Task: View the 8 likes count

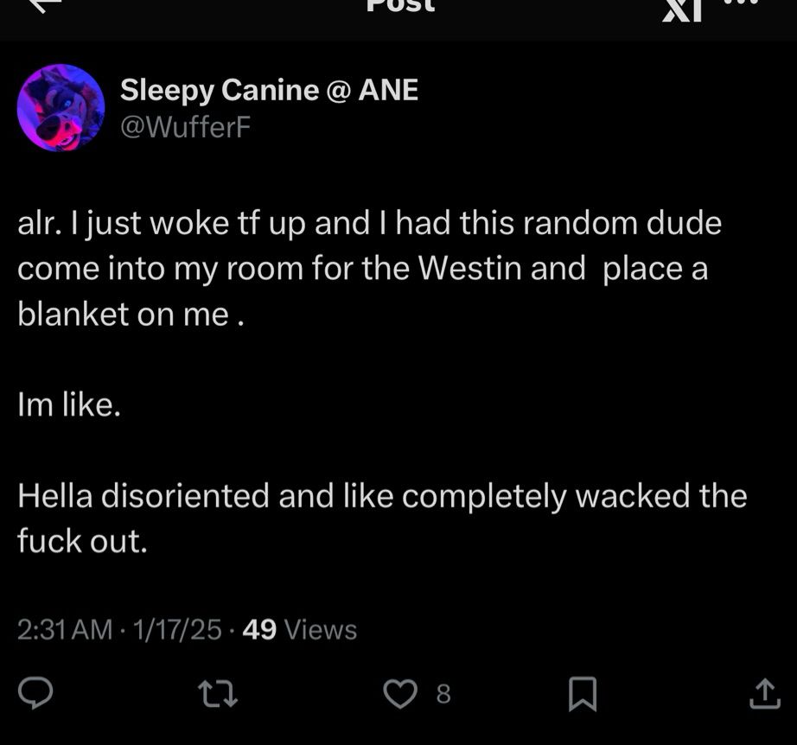Action: [x=443, y=694]
